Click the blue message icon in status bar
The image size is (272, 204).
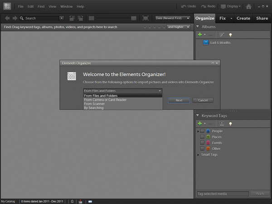[x=90, y=202]
